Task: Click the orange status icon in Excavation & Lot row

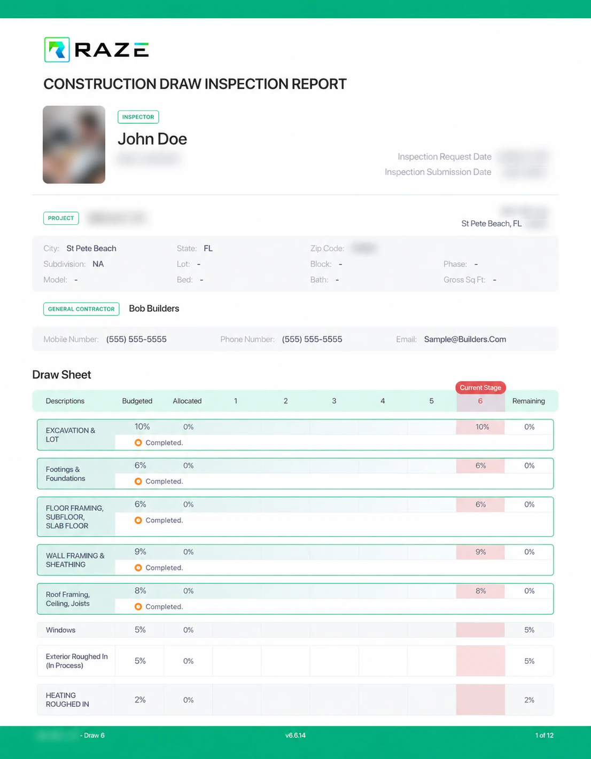Action: coord(138,442)
